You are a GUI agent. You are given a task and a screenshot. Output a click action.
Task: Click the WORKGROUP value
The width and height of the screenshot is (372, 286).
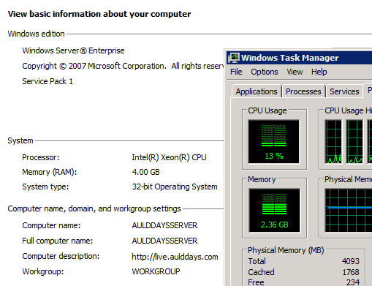156,271
